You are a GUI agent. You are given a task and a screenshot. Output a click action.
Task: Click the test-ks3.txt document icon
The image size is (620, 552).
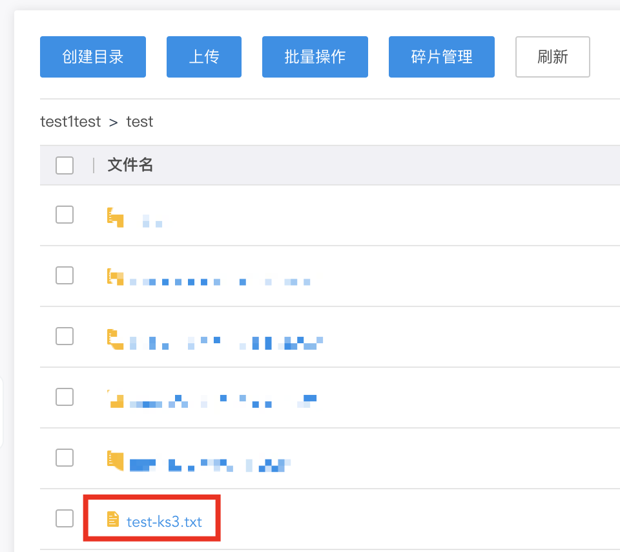click(x=113, y=519)
